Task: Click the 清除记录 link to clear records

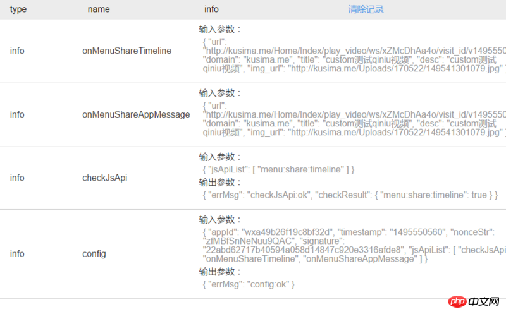Action: (366, 9)
